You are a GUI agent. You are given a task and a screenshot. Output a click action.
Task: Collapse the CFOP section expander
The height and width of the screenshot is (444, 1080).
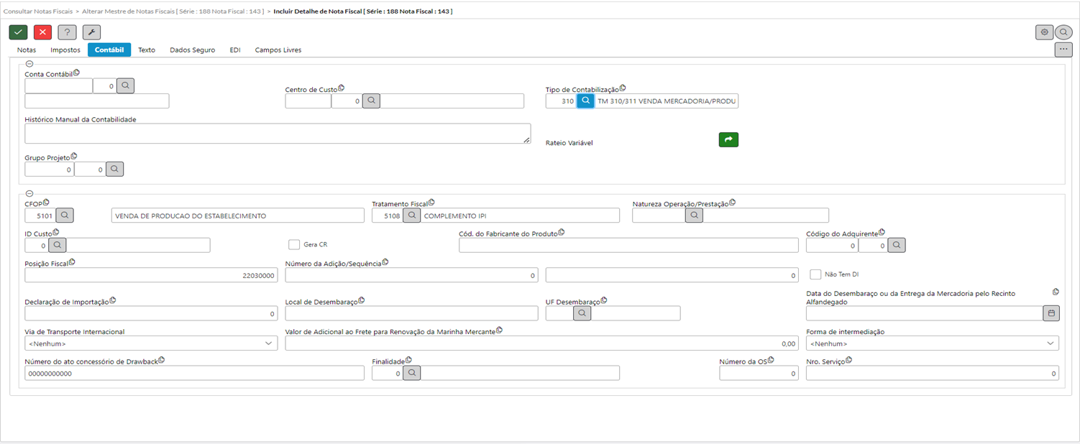[29, 193]
